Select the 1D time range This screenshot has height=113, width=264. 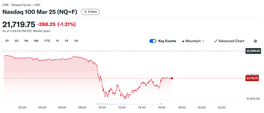pos(7,41)
